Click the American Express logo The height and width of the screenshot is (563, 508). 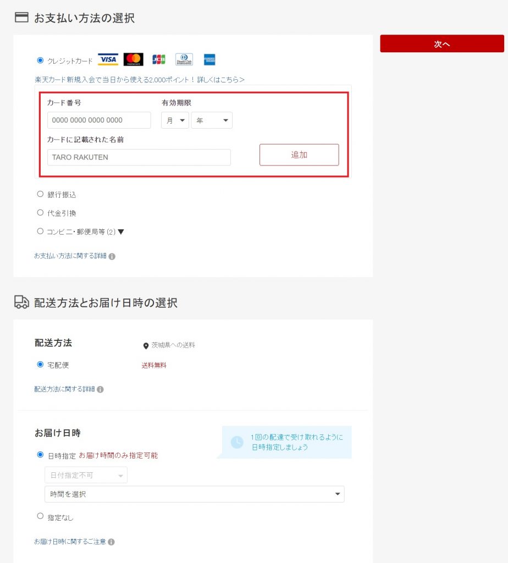[x=209, y=59]
